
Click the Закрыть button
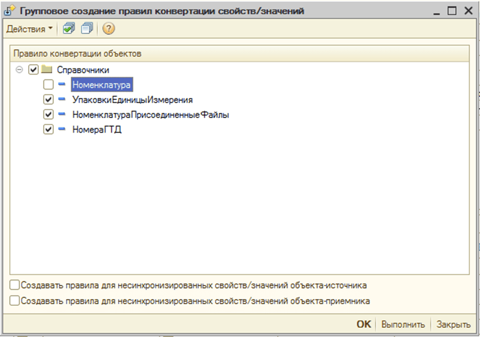[453, 324]
